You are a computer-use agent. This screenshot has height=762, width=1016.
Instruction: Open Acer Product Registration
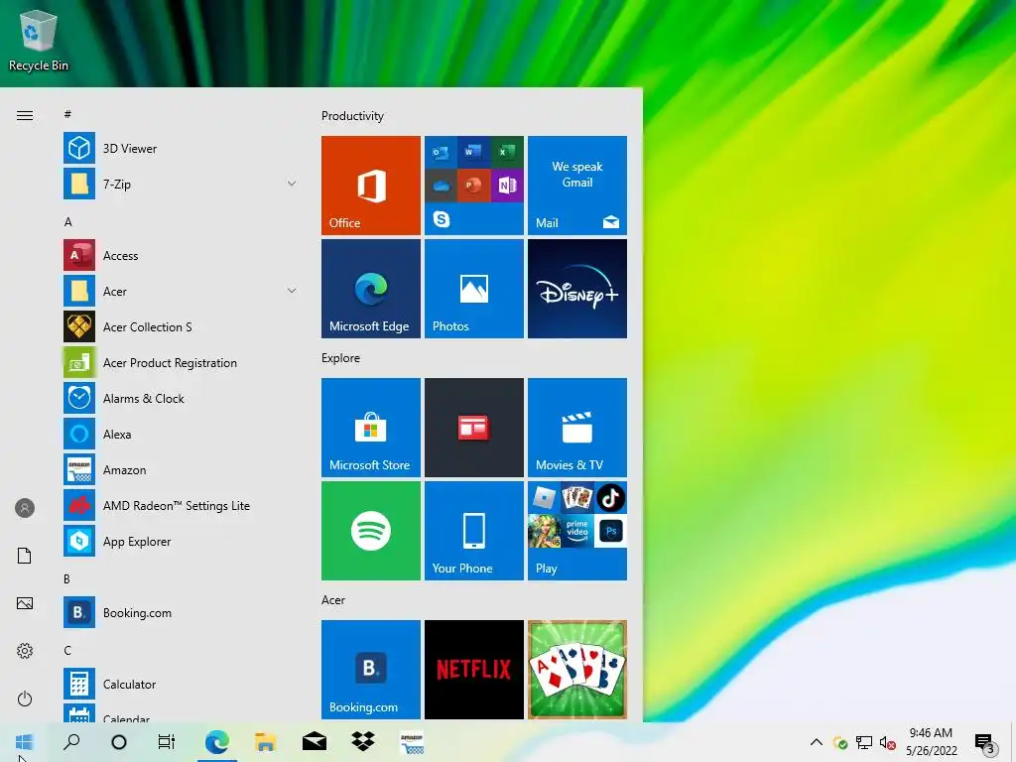pos(181,363)
